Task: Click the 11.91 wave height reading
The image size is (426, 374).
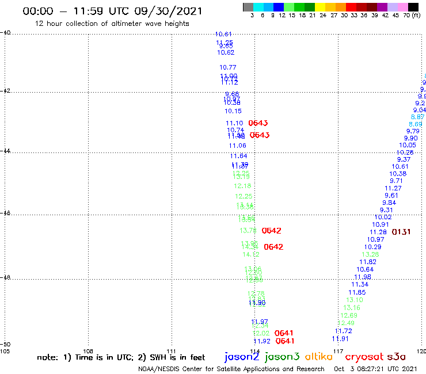Action: coord(340,339)
